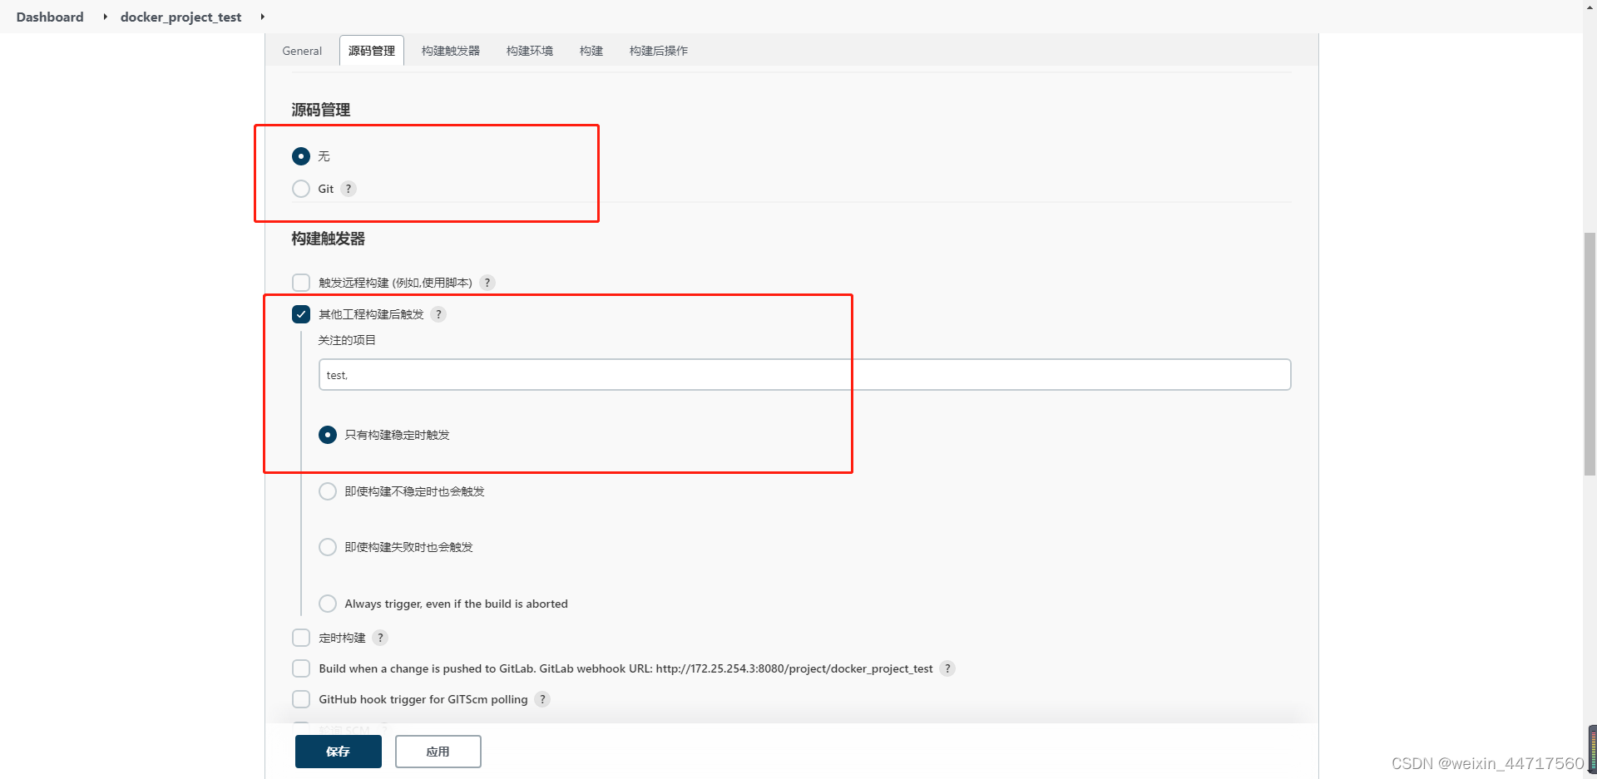The width and height of the screenshot is (1597, 779).
Task: Enable the 定时构建 checkbox
Action: [301, 638]
